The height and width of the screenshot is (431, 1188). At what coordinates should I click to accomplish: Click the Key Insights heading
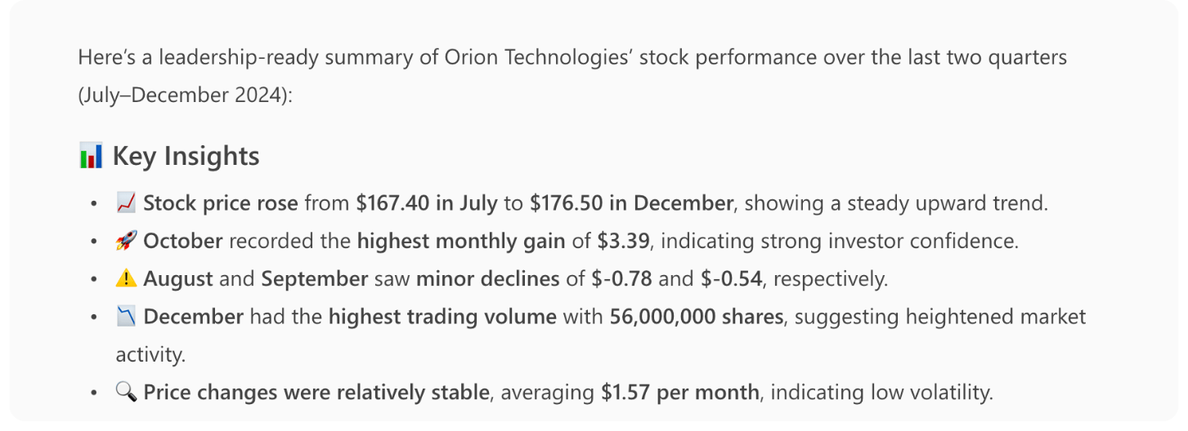click(x=186, y=156)
